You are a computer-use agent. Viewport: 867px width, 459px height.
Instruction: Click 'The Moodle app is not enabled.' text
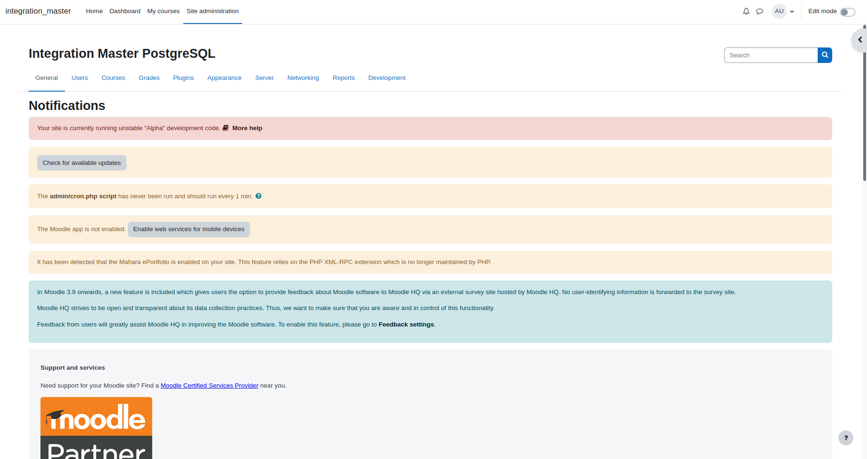[81, 229]
